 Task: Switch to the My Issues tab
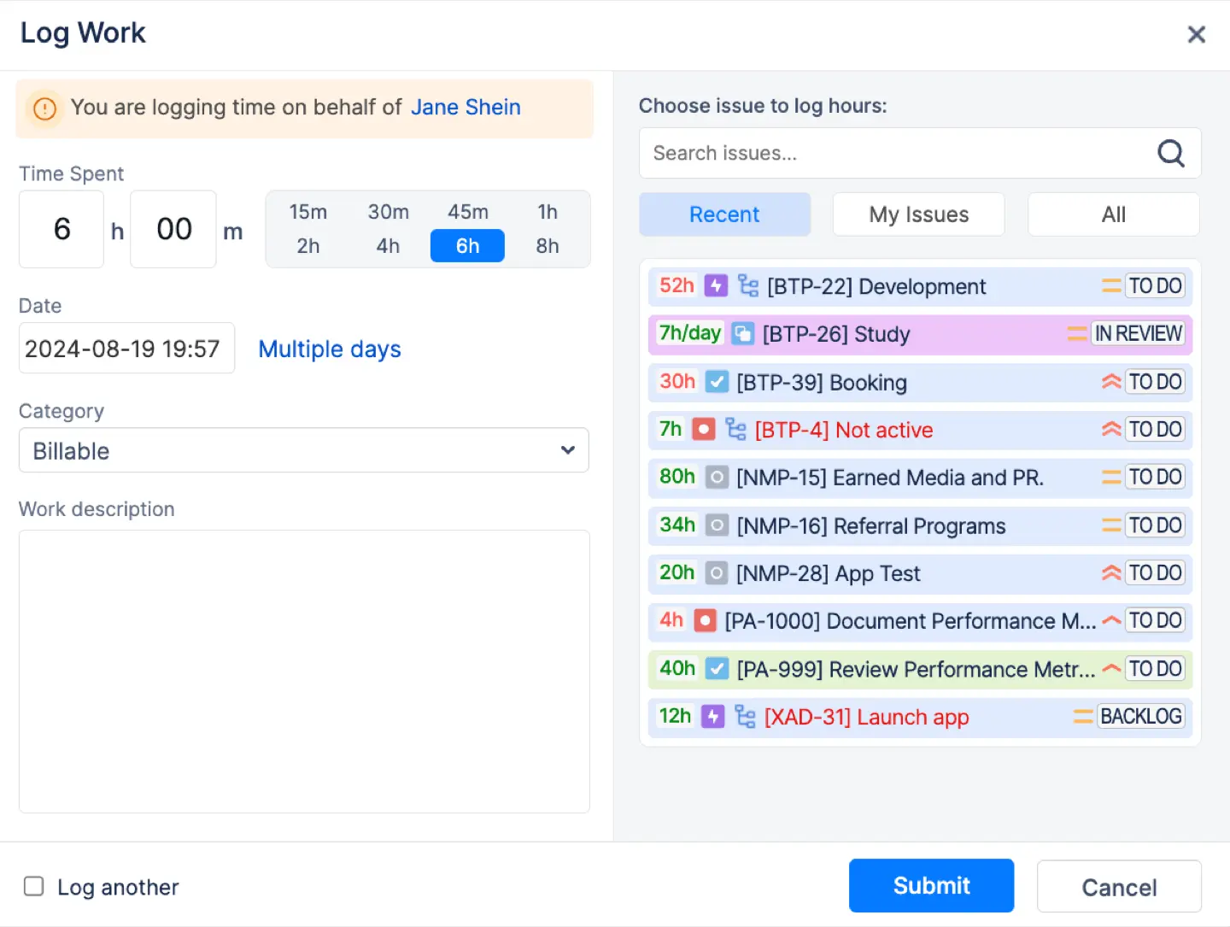coord(918,214)
